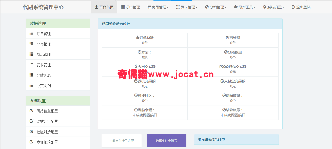Click the logout icon beside 退出登陆
The image size is (332, 149).
tap(294, 7)
